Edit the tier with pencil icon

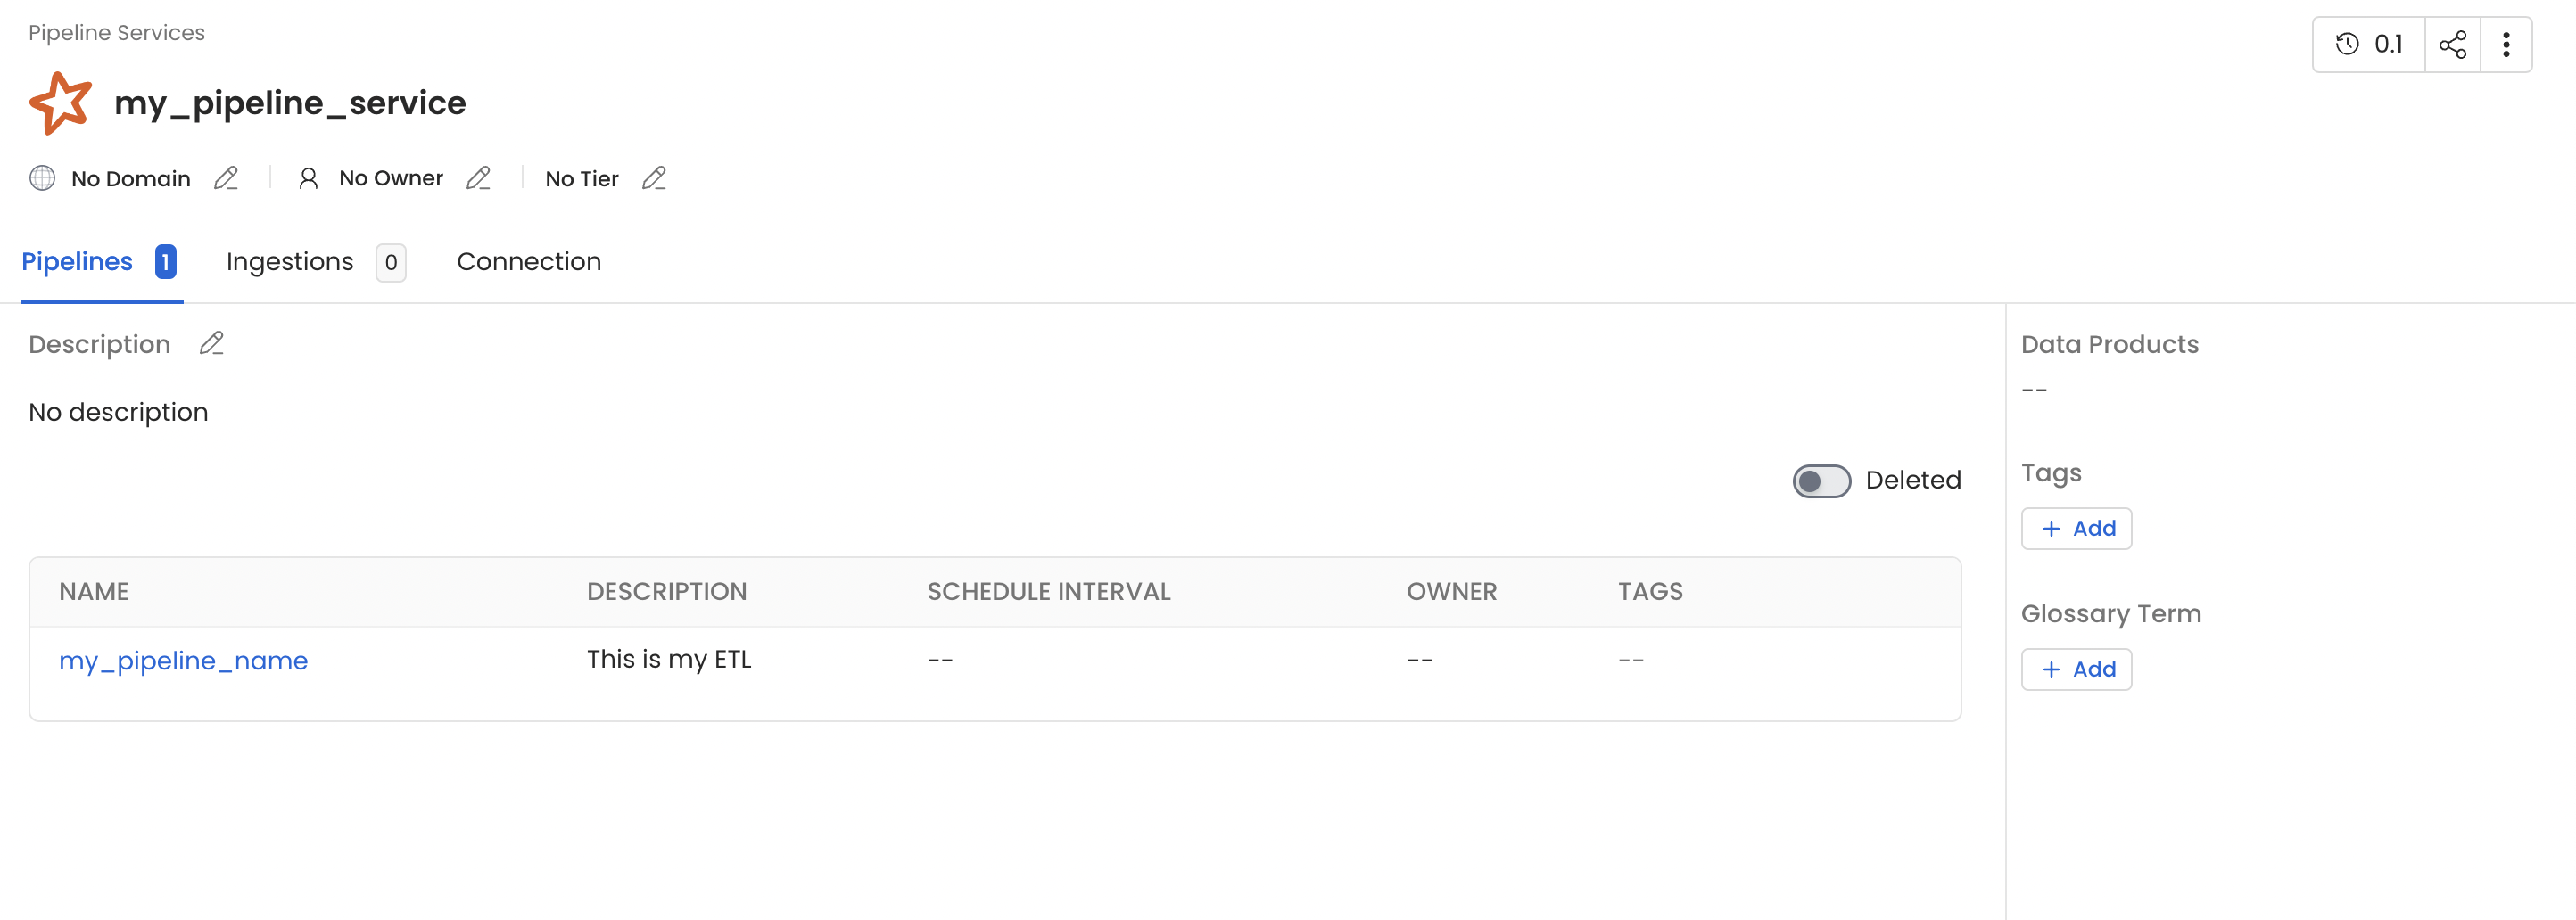(x=654, y=179)
